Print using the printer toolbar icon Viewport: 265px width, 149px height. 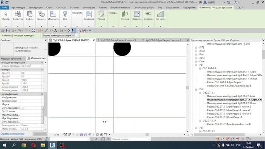click(33, 31)
